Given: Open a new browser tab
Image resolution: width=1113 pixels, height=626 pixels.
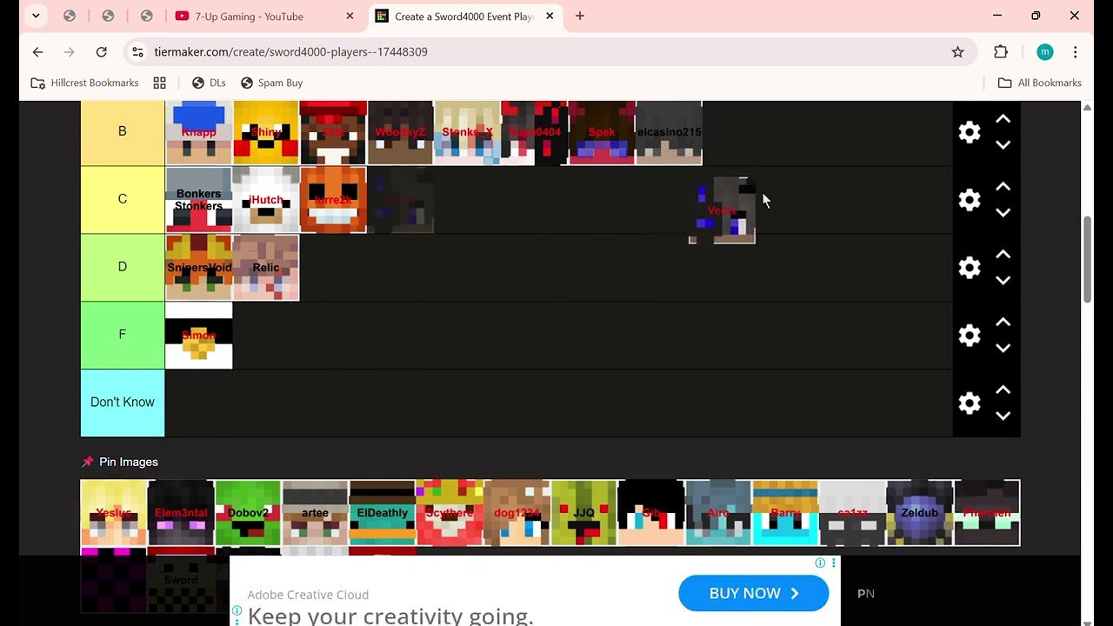Looking at the screenshot, I should pos(580,16).
